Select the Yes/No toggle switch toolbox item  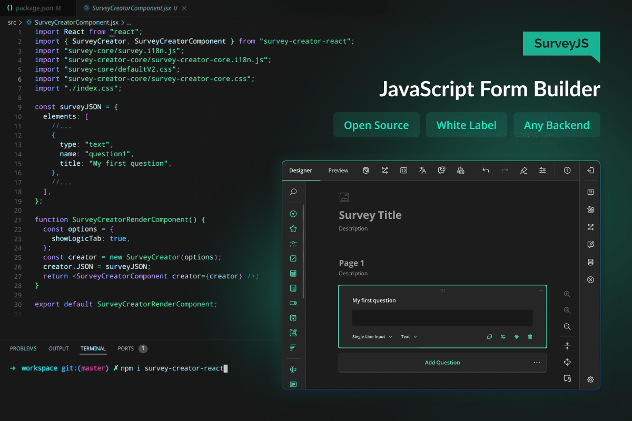pyautogui.click(x=293, y=303)
